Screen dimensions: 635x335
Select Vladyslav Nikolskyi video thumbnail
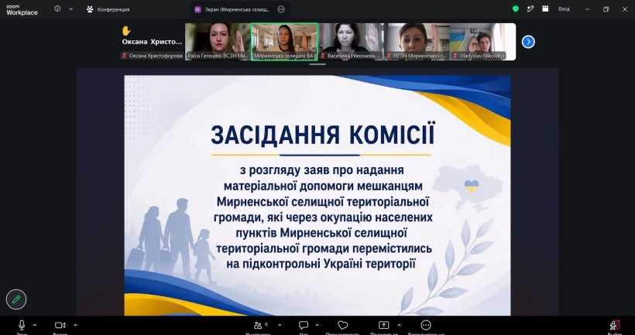482,42
